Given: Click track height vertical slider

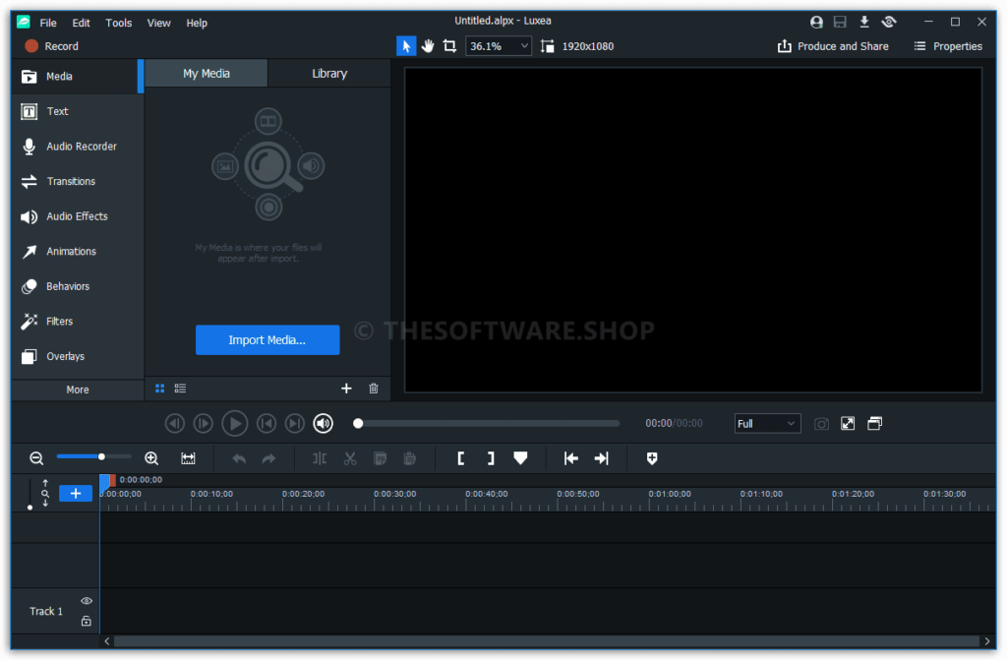Looking at the screenshot, I should (x=30, y=494).
